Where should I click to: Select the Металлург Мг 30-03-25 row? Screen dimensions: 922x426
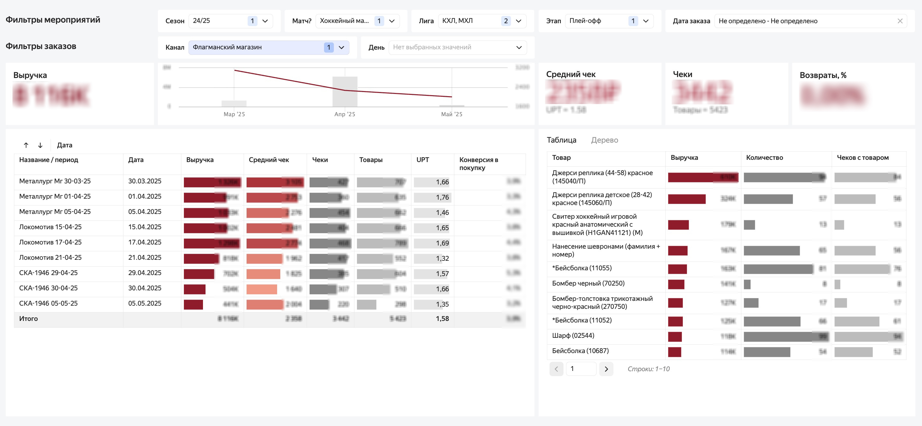tap(55, 181)
